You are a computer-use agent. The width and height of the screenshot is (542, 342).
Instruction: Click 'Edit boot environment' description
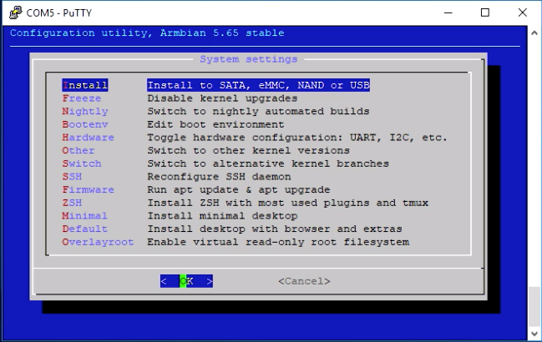pyautogui.click(x=215, y=124)
